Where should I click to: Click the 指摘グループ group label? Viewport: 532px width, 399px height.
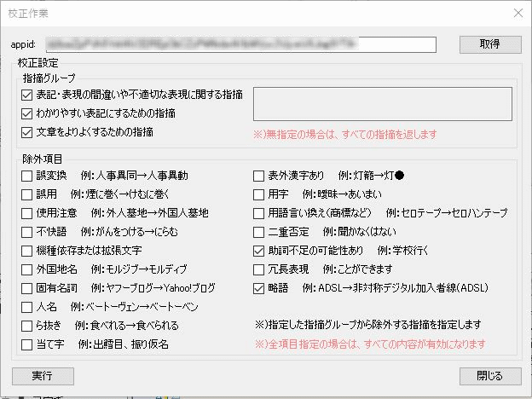[x=49, y=78]
